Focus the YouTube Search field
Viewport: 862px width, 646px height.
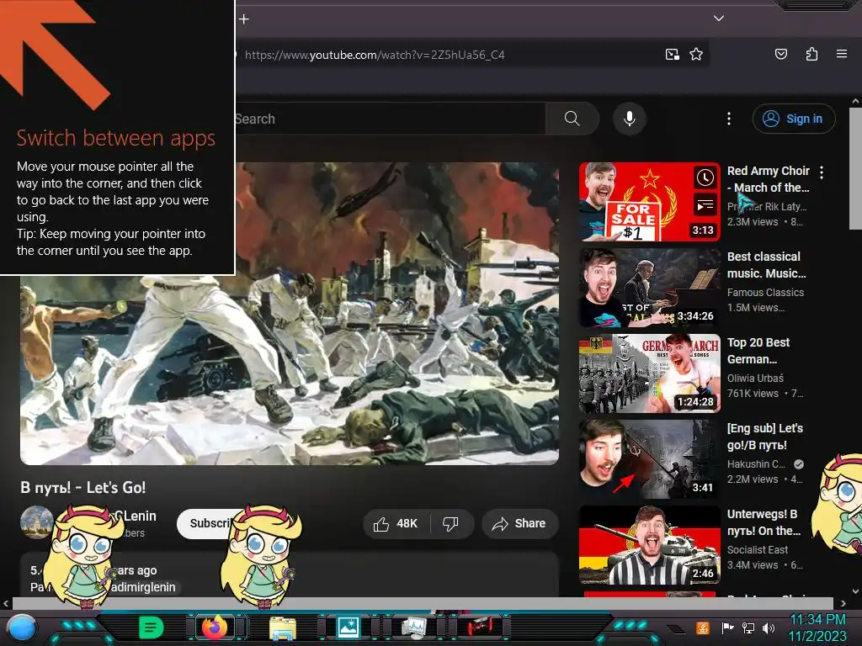(390, 119)
